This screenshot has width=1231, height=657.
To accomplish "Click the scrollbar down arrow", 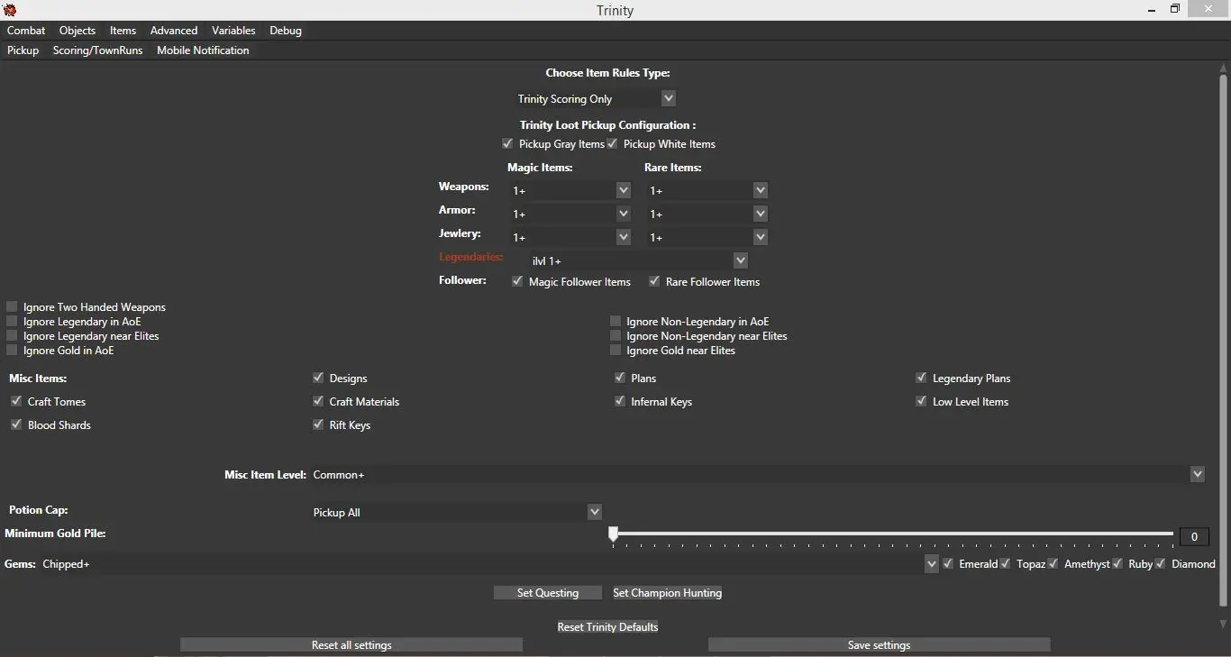I will (1223, 624).
